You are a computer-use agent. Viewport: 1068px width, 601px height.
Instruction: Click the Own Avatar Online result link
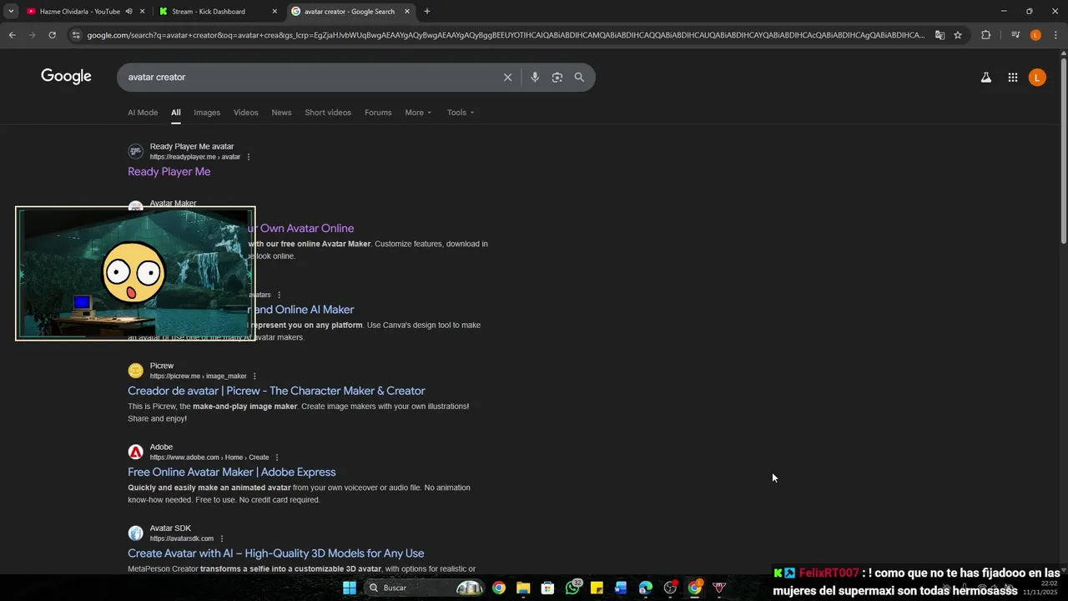pos(300,228)
